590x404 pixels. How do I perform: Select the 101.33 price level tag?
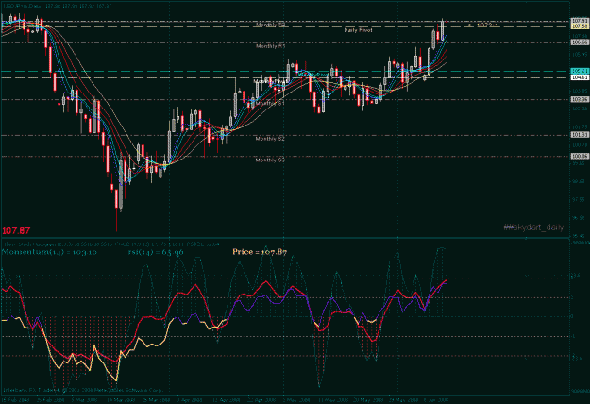pyautogui.click(x=580, y=135)
